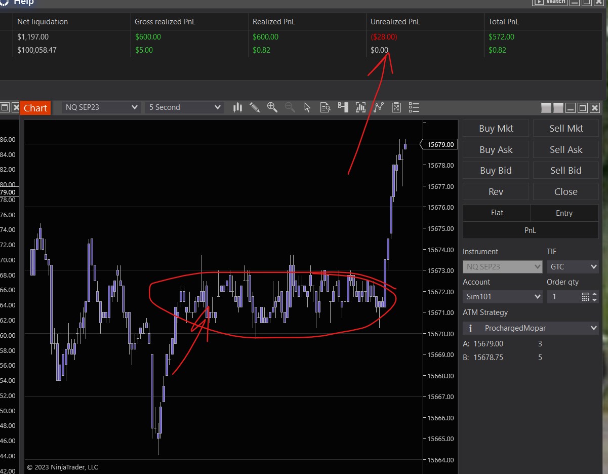Viewport: 608px width, 474px height.
Task: Open the 5 Second interval dropdown
Action: tap(185, 107)
